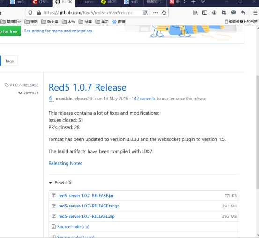Switch to the red C icon tab
This screenshot has width=259, height=238.
coord(41,2)
